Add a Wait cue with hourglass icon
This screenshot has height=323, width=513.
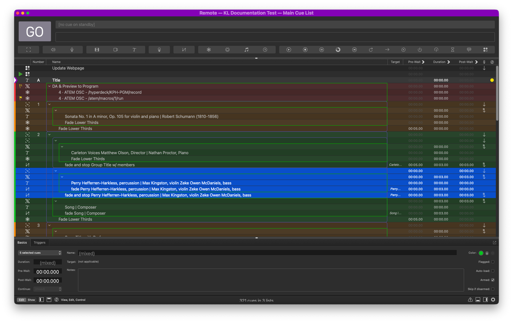click(453, 50)
